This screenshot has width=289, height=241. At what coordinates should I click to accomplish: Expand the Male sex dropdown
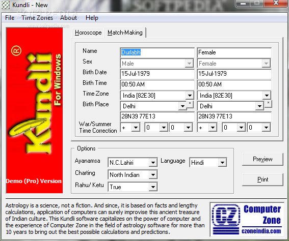coord(189,64)
